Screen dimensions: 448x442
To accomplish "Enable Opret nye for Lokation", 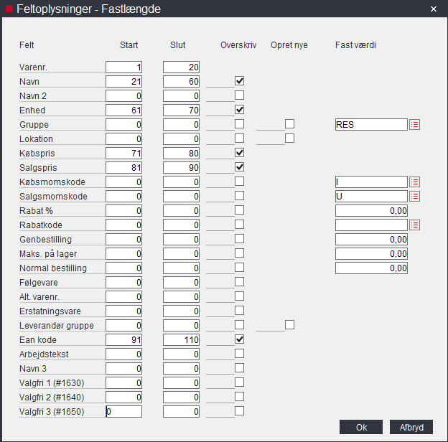I will coord(290,138).
